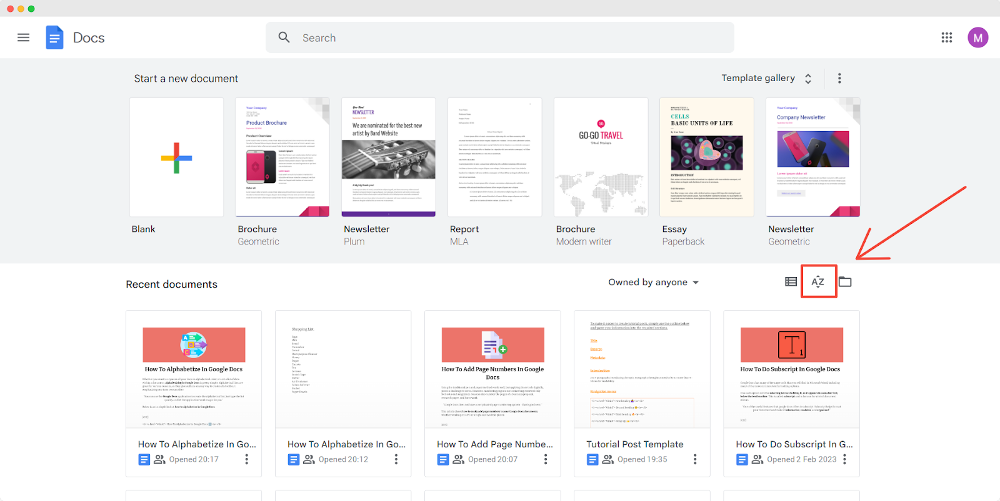
Task: Click the "How To Do Subscript In G..." title
Action: click(x=794, y=444)
